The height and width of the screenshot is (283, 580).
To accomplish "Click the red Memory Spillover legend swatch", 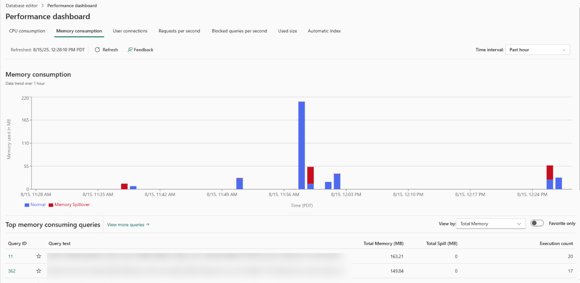I will pos(51,205).
